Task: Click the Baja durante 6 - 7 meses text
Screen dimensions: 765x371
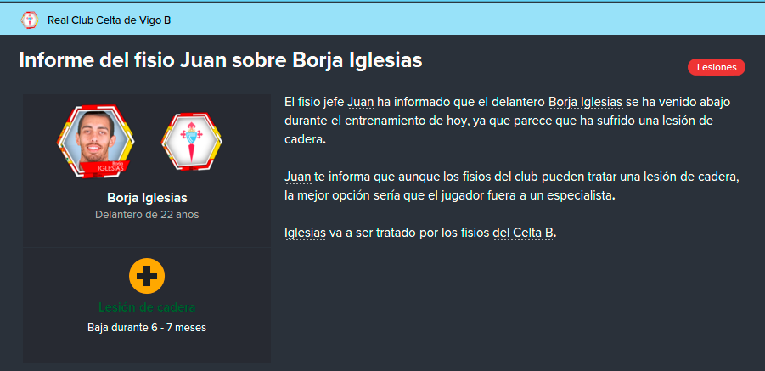Action: click(x=147, y=328)
